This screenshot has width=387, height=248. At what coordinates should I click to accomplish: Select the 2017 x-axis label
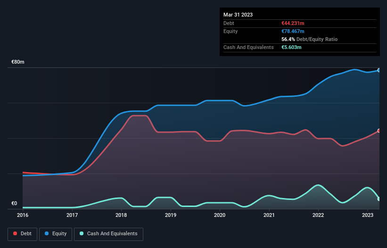point(72,215)
